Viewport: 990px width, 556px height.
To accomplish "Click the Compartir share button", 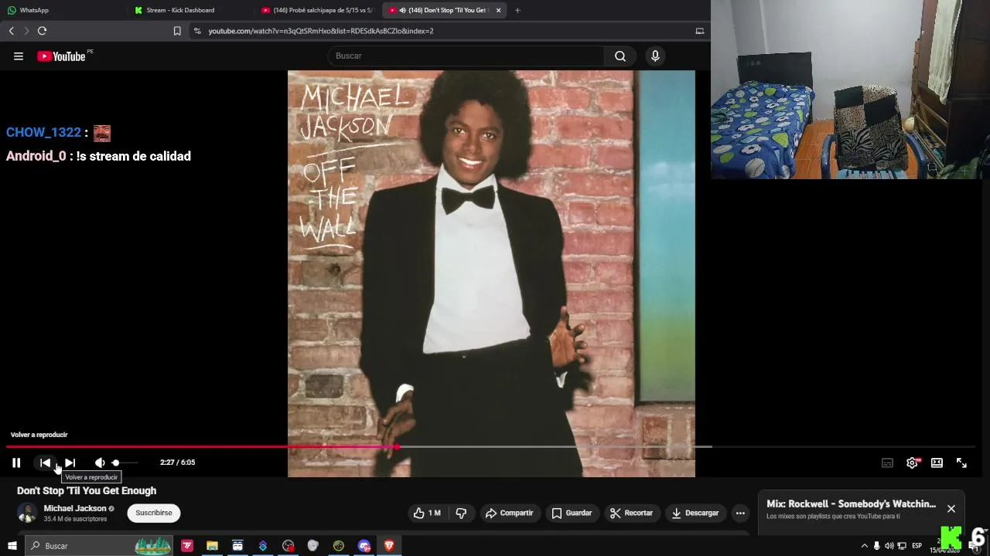I will click(x=509, y=513).
